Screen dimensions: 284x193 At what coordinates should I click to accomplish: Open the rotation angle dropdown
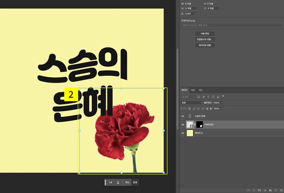(195, 14)
